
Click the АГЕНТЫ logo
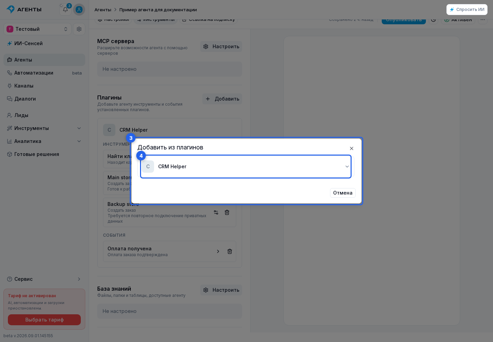point(24,10)
